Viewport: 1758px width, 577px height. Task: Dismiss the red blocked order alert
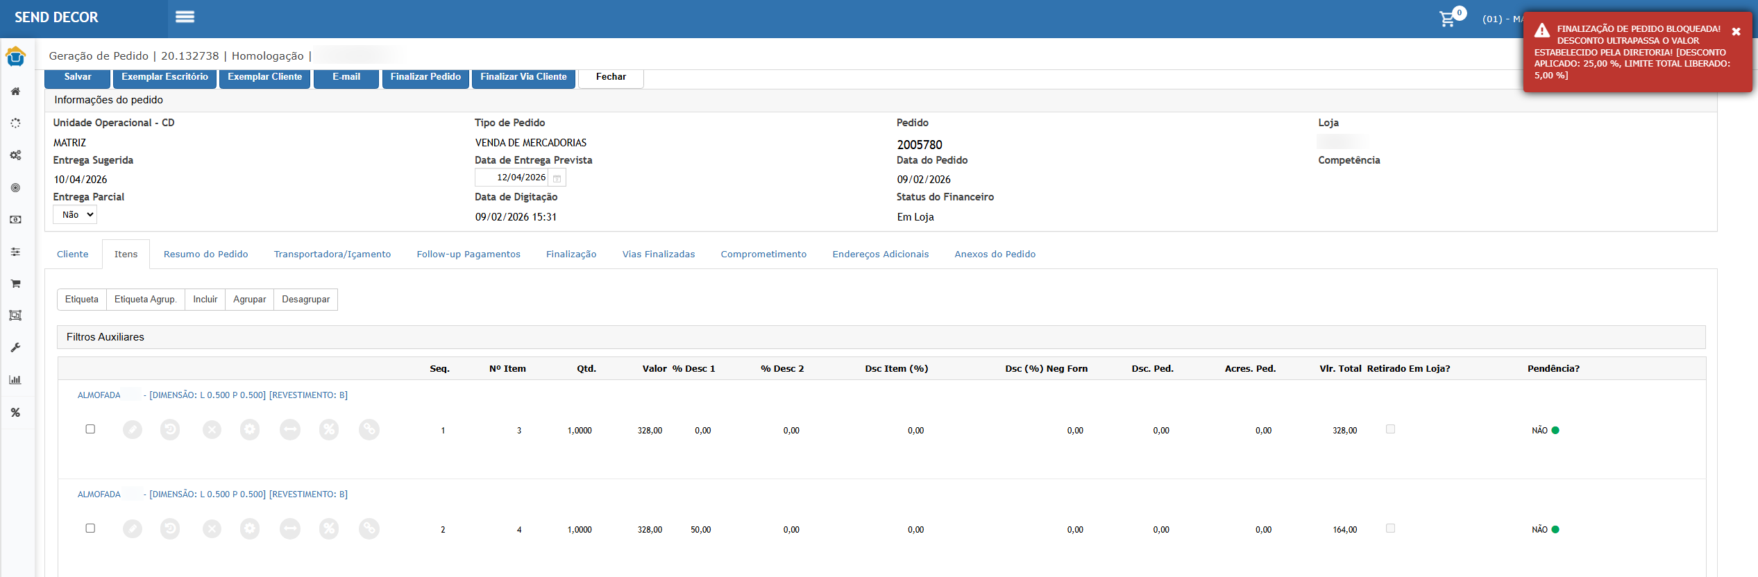(1736, 32)
